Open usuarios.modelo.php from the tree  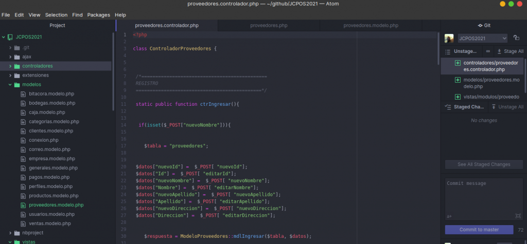(50, 214)
